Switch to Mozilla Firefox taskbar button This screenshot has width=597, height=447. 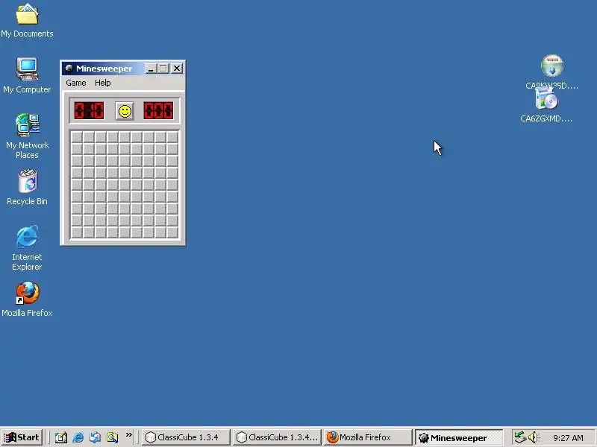[x=368, y=437]
